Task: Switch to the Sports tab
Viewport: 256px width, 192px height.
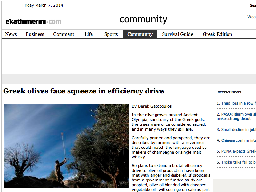Action: point(111,34)
